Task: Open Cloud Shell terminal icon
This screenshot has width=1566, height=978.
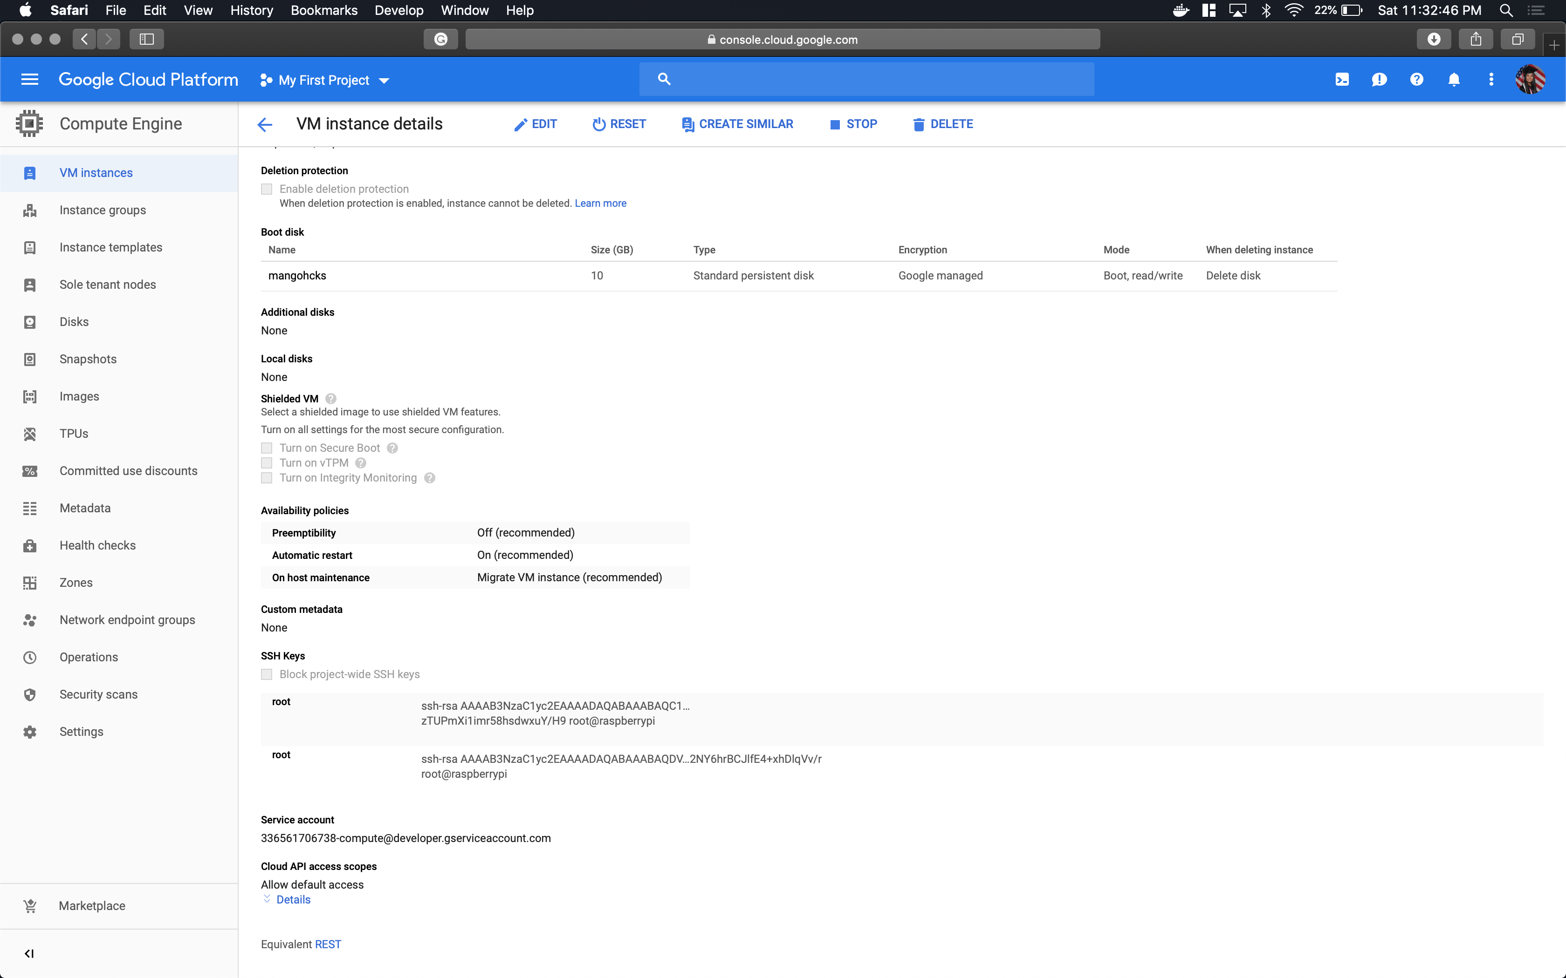Action: pos(1342,80)
